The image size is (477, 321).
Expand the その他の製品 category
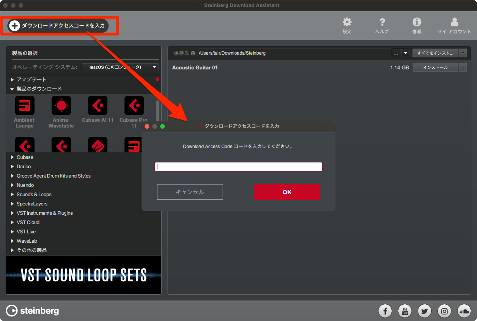(12, 250)
